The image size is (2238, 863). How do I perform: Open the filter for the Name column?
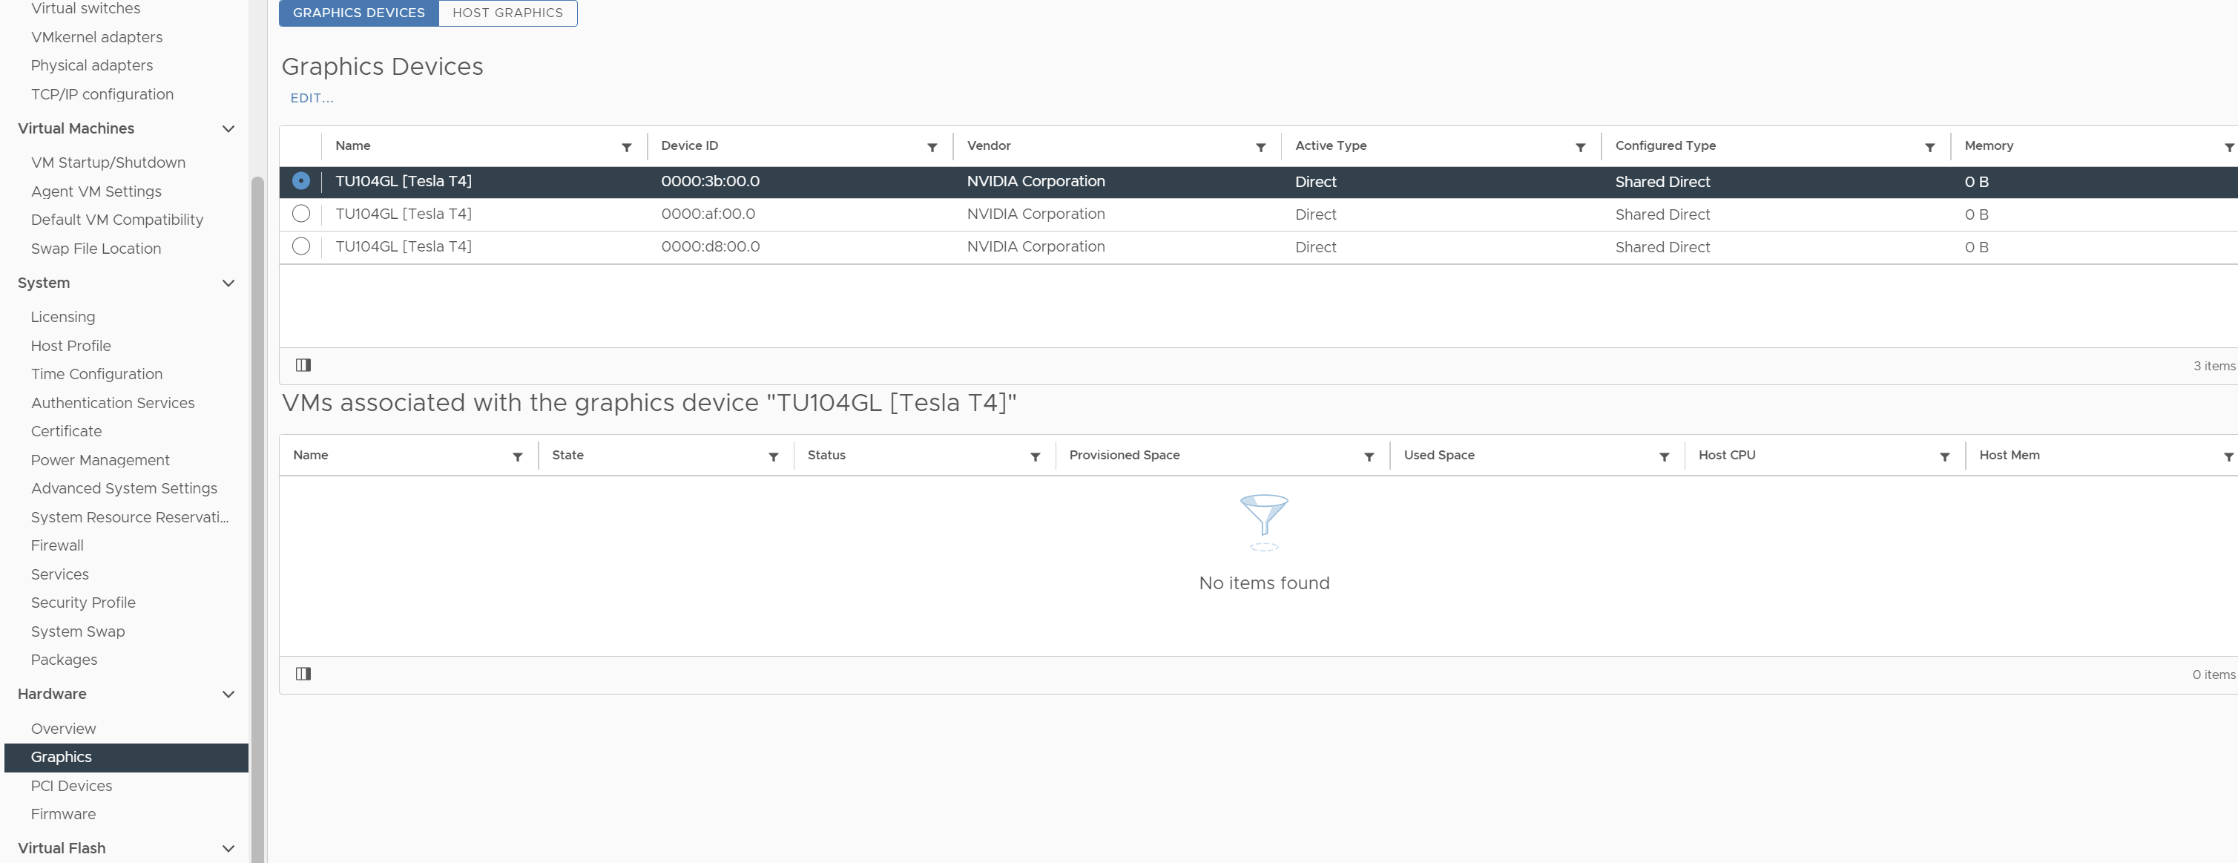click(628, 147)
